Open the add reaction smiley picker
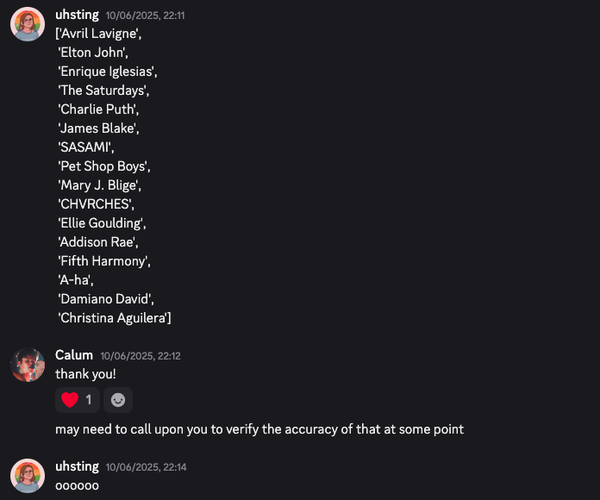The height and width of the screenshot is (500, 600). tap(118, 400)
